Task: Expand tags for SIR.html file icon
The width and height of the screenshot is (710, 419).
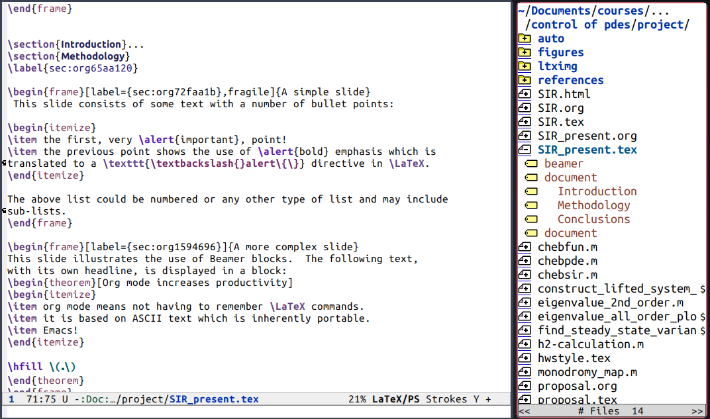Action: 525,94
